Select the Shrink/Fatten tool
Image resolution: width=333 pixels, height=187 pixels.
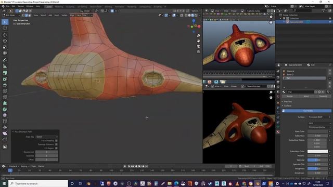click(x=5, y=127)
